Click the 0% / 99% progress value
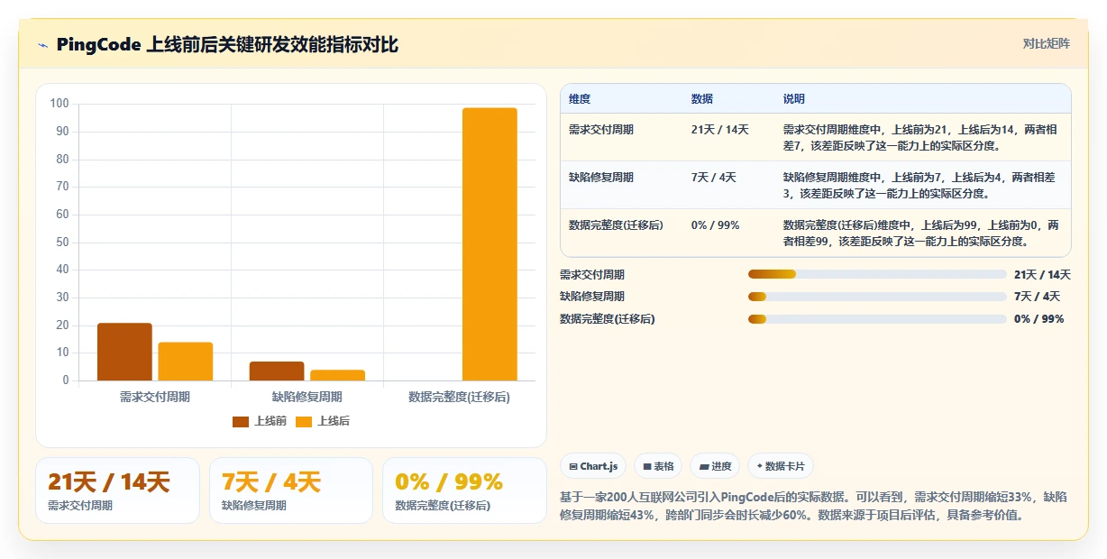The width and height of the screenshot is (1107, 559). coord(1038,319)
